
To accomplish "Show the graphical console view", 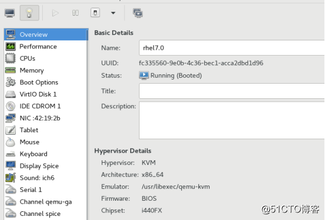I will point(10,13).
